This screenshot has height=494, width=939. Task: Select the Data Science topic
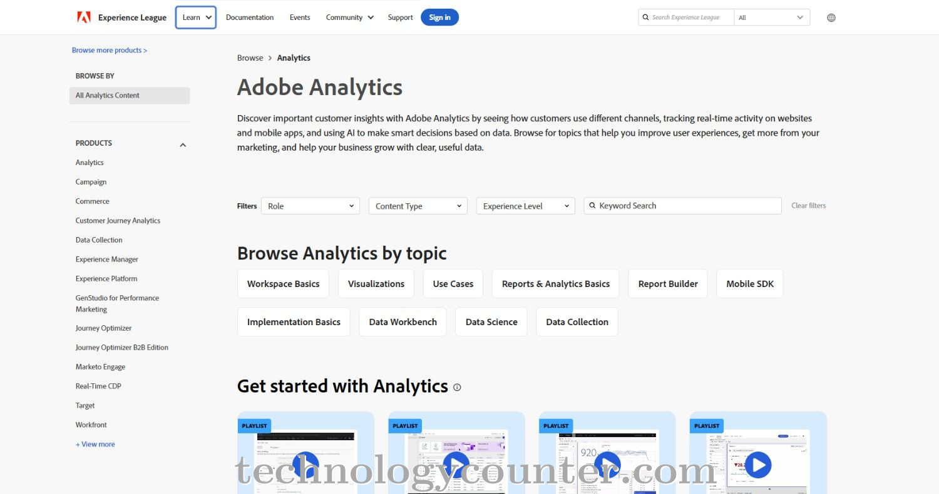pos(491,321)
